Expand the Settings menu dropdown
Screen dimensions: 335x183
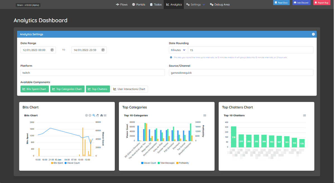point(195,4)
